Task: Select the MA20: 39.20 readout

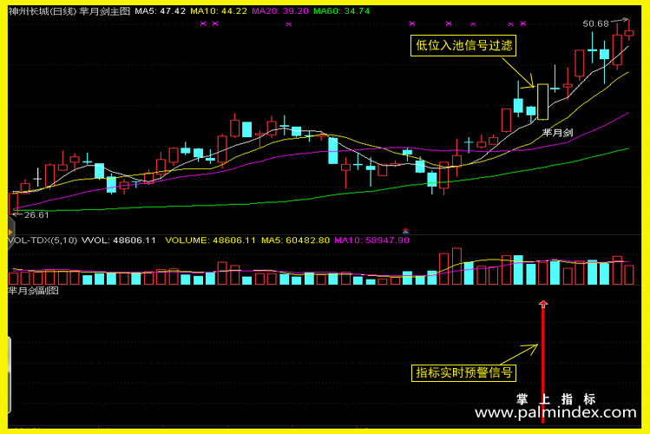Action: (280, 11)
